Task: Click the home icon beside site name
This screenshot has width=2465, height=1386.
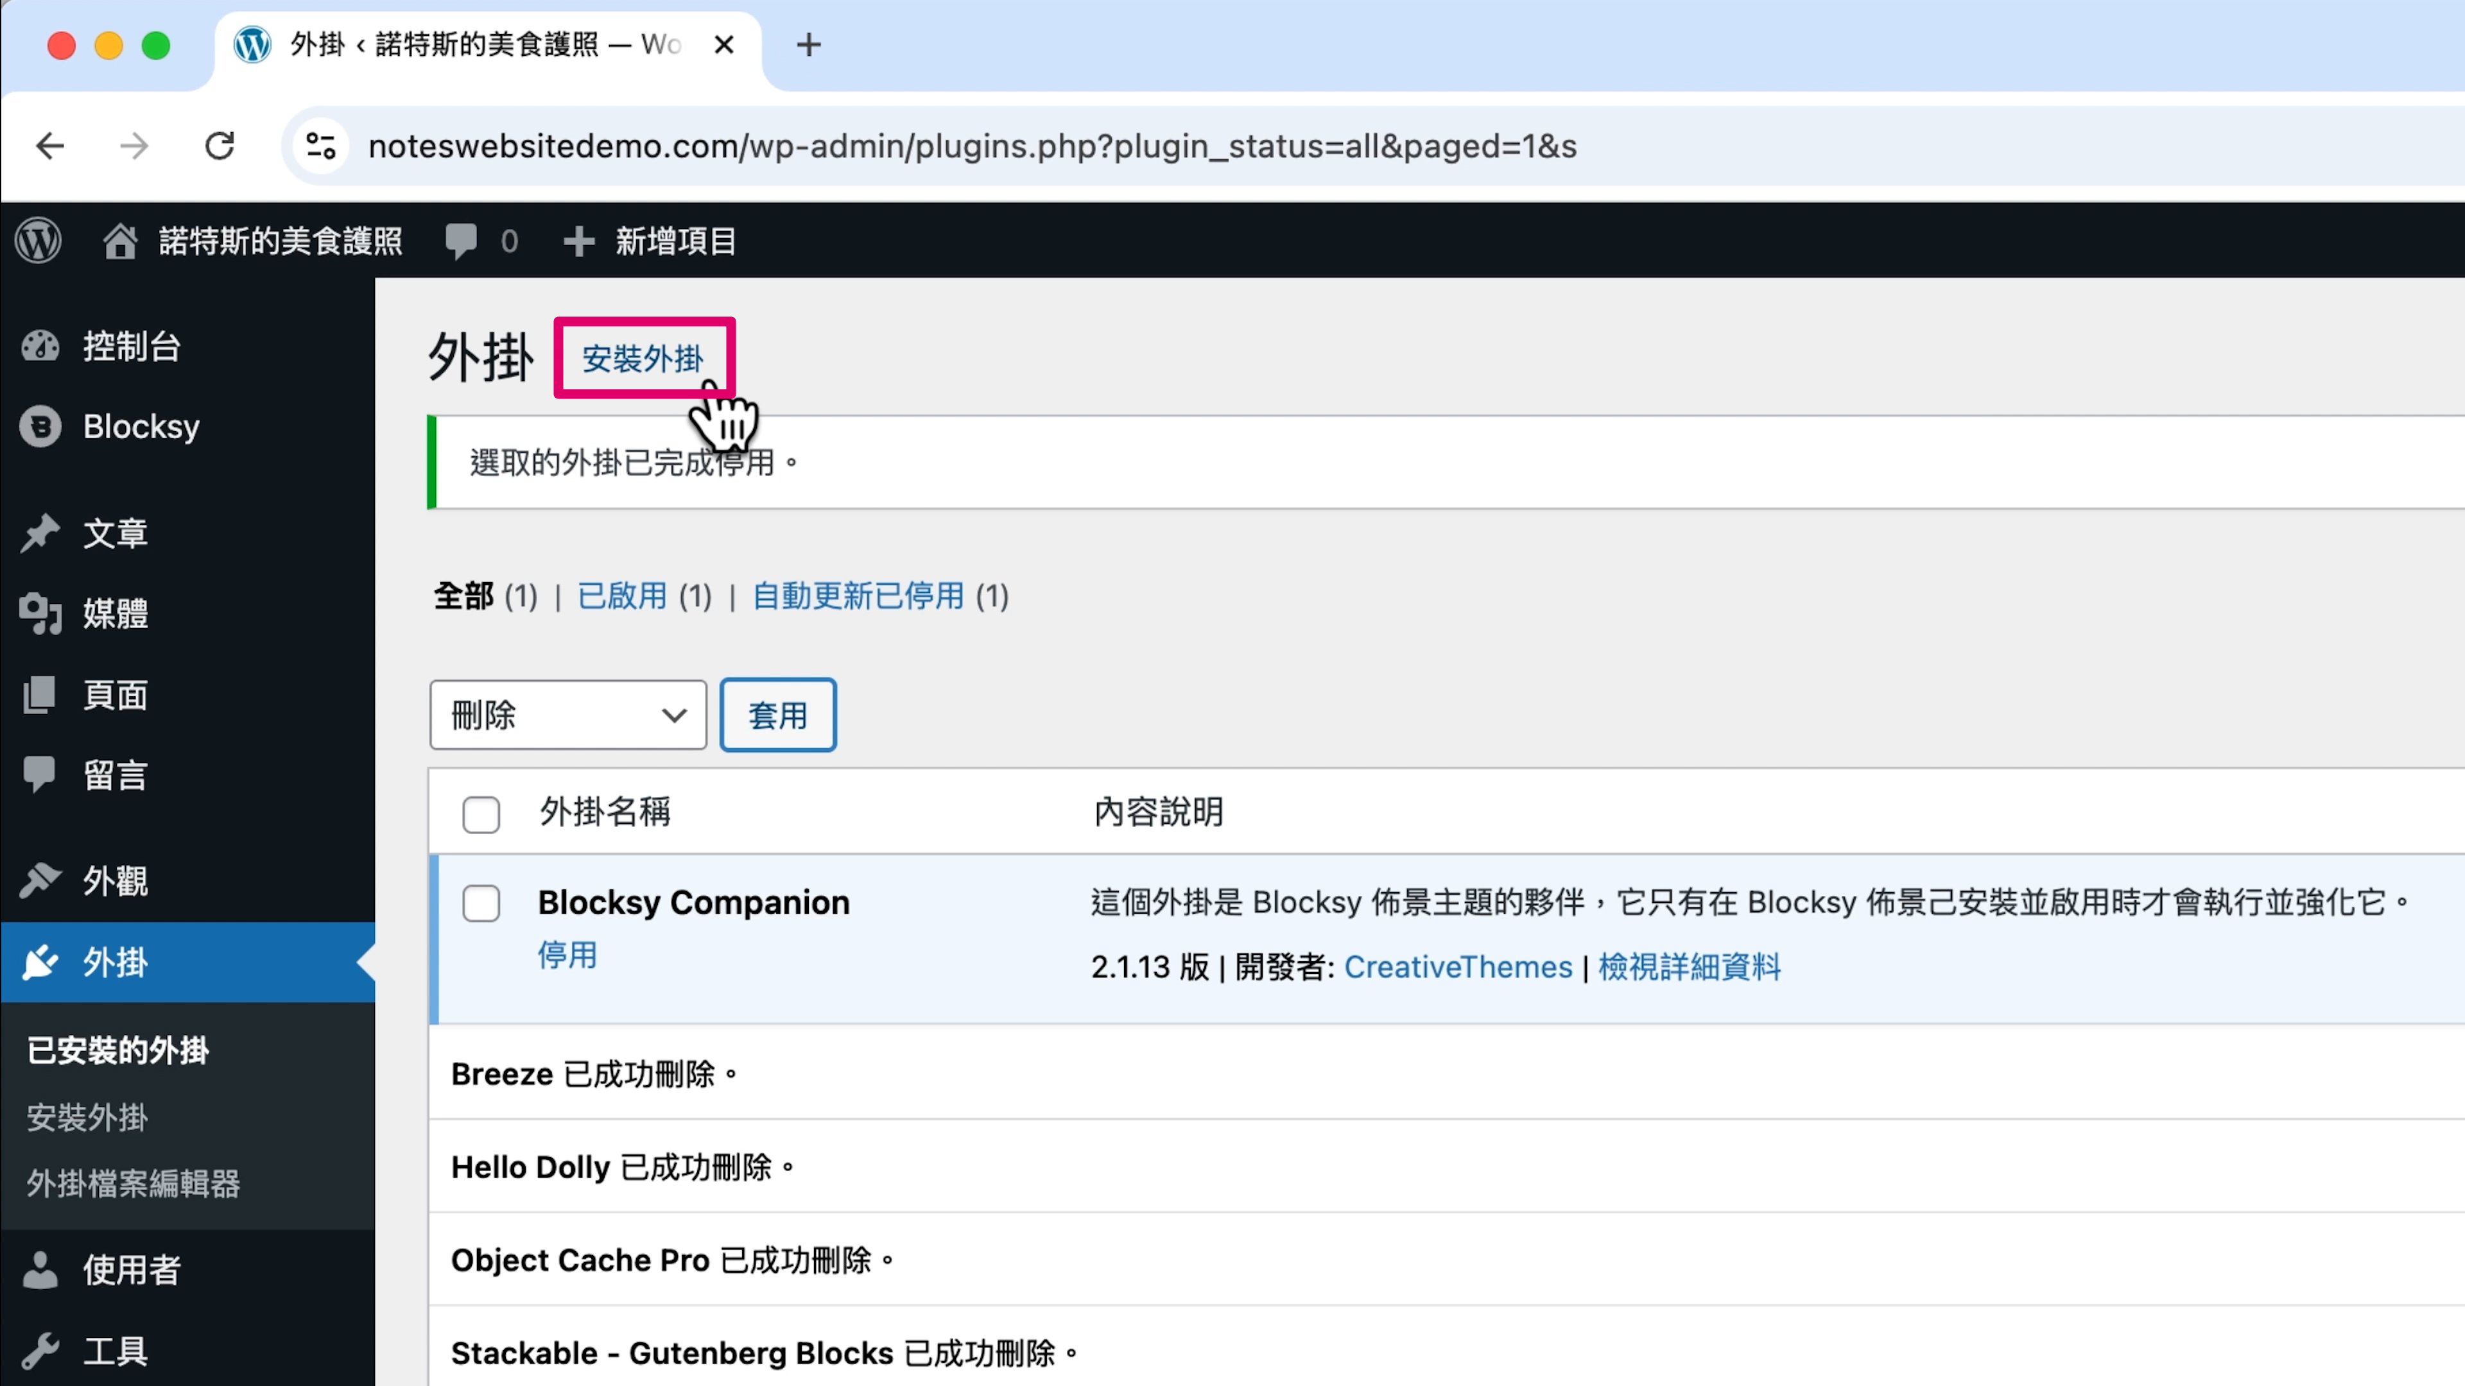Action: [x=119, y=241]
